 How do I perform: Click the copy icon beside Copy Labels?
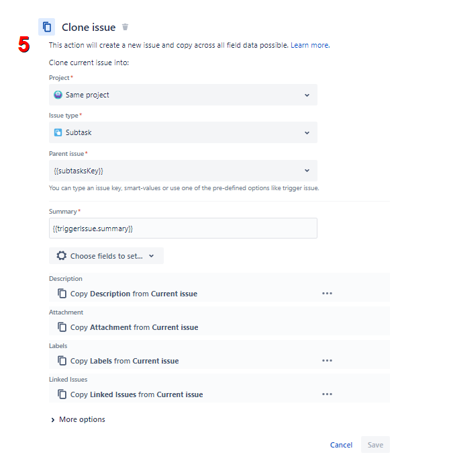click(x=62, y=361)
